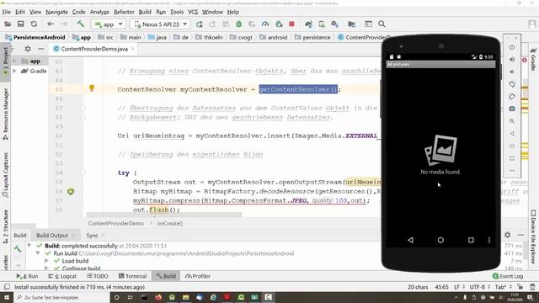Open the Profiler tool window
This screenshot has width=539, height=303.
[x=198, y=276]
